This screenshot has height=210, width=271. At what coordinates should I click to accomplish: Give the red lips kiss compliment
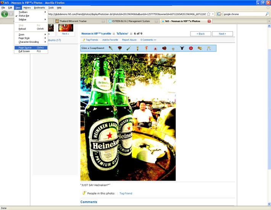point(191,48)
